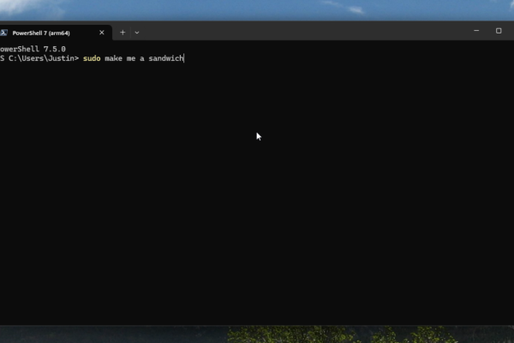Minimize the terminal window
Screen dimensions: 514x343
(x=476, y=31)
